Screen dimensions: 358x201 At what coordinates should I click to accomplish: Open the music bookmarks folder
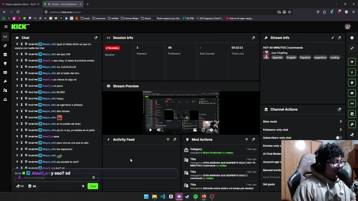[85, 18]
